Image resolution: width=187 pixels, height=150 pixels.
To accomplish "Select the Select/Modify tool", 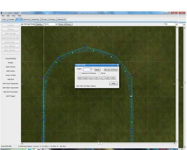I will 11,59.
